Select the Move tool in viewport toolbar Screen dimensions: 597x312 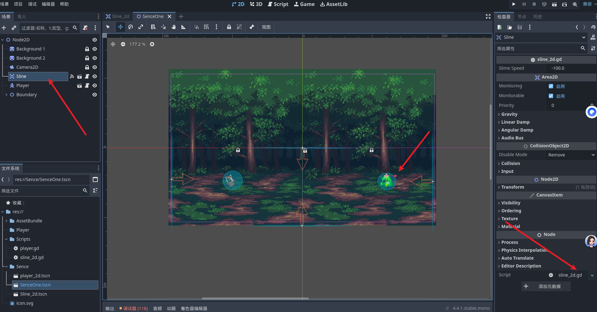click(120, 27)
